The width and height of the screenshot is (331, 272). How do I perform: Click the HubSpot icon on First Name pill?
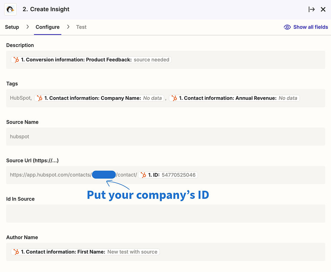coord(16,252)
